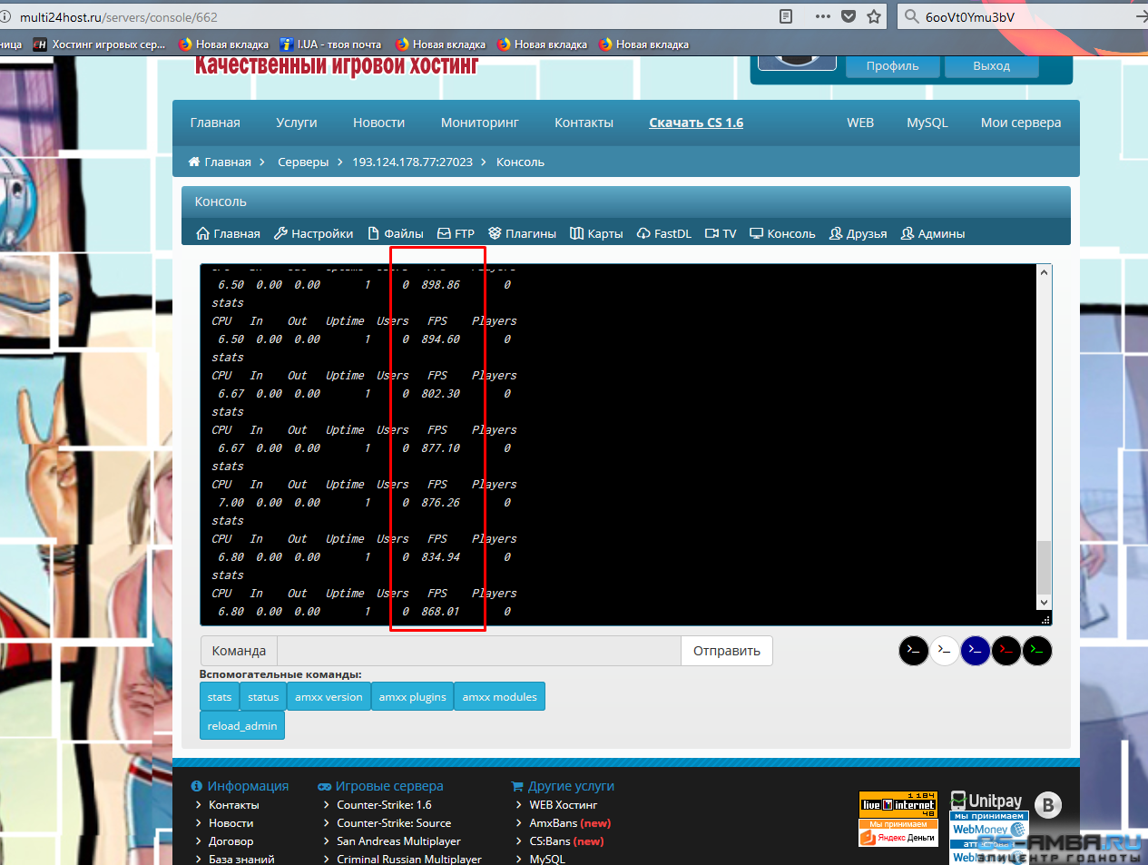This screenshot has height=865, width=1148.
Task: Go to Главная in main navigation
Action: coord(215,123)
